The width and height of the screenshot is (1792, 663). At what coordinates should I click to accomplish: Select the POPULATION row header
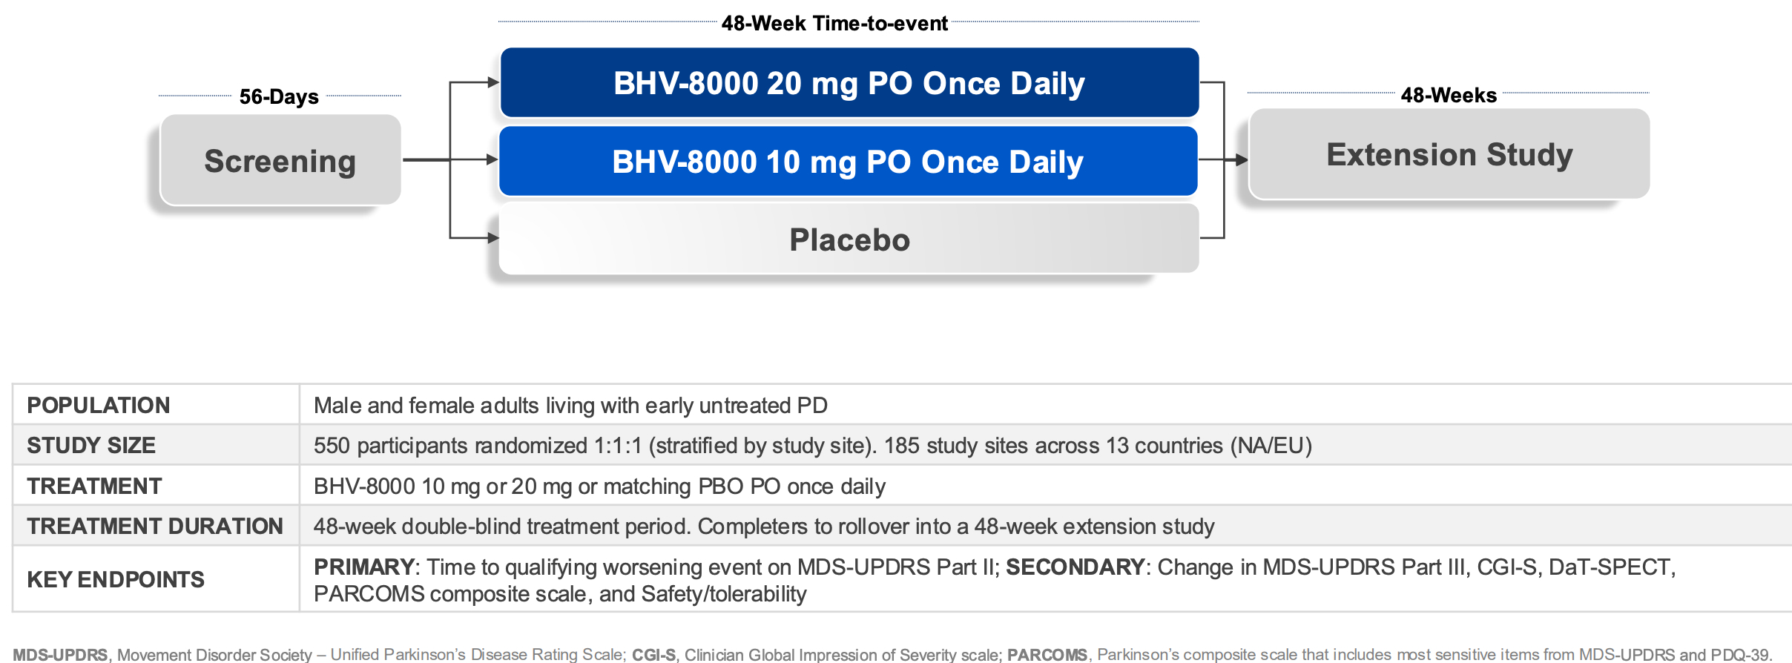click(99, 405)
